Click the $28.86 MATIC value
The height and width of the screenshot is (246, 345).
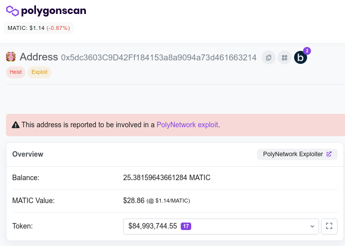click(133, 201)
